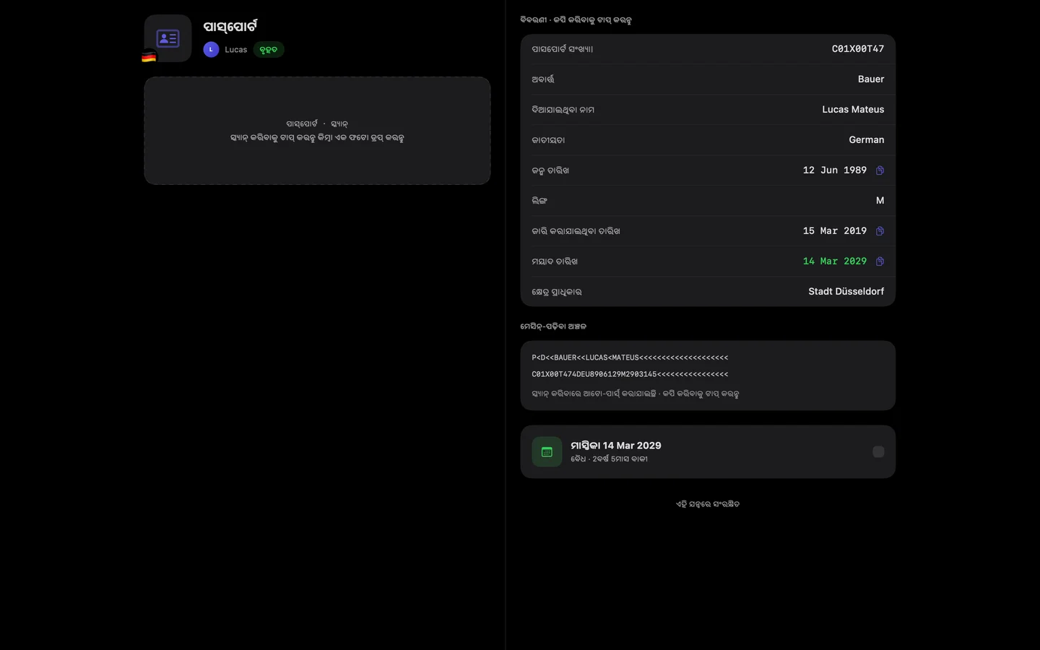This screenshot has width=1040, height=650.
Task: Click the nationality value German
Action: pyautogui.click(x=866, y=140)
